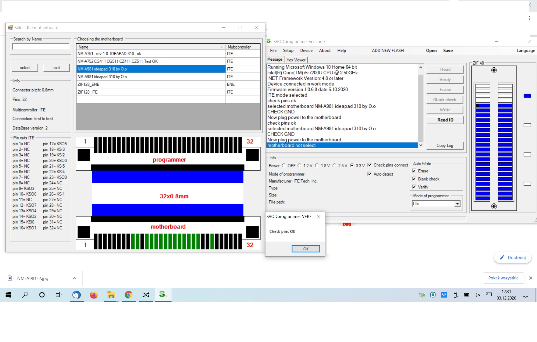Expand NM-A981-2.jpg download options chevron

pyautogui.click(x=74, y=278)
